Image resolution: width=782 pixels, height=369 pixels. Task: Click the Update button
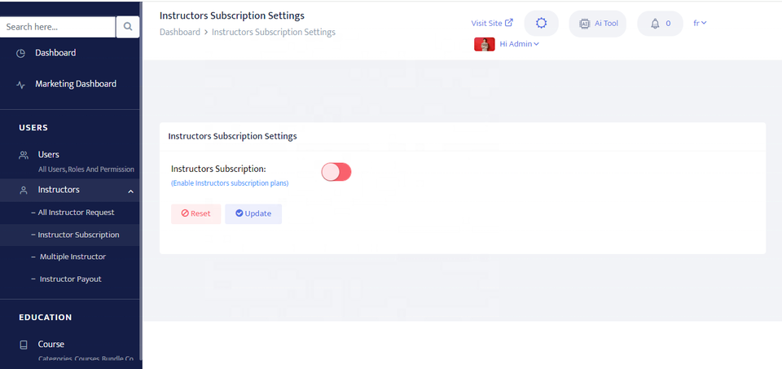pos(253,213)
